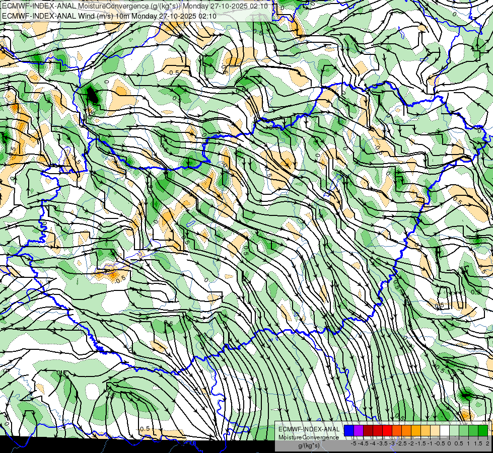This screenshot has width=493, height=453.
Task: Click the white legend swatch
Action: point(445,431)
